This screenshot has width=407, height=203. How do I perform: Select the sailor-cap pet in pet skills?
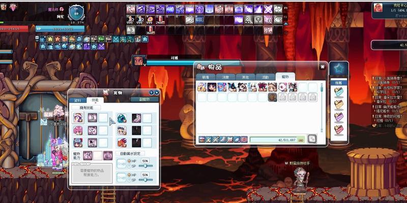[x=122, y=130]
